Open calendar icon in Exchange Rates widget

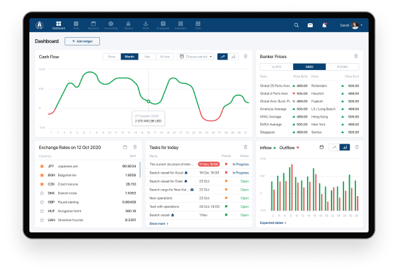[125, 147]
